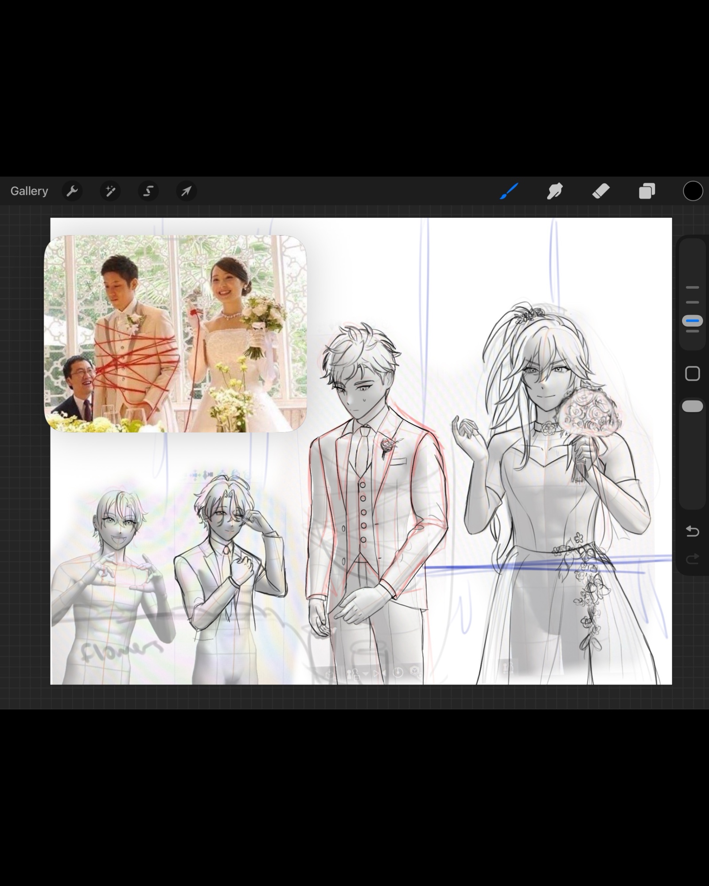
Task: Select the Brush tool
Action: [x=509, y=191]
